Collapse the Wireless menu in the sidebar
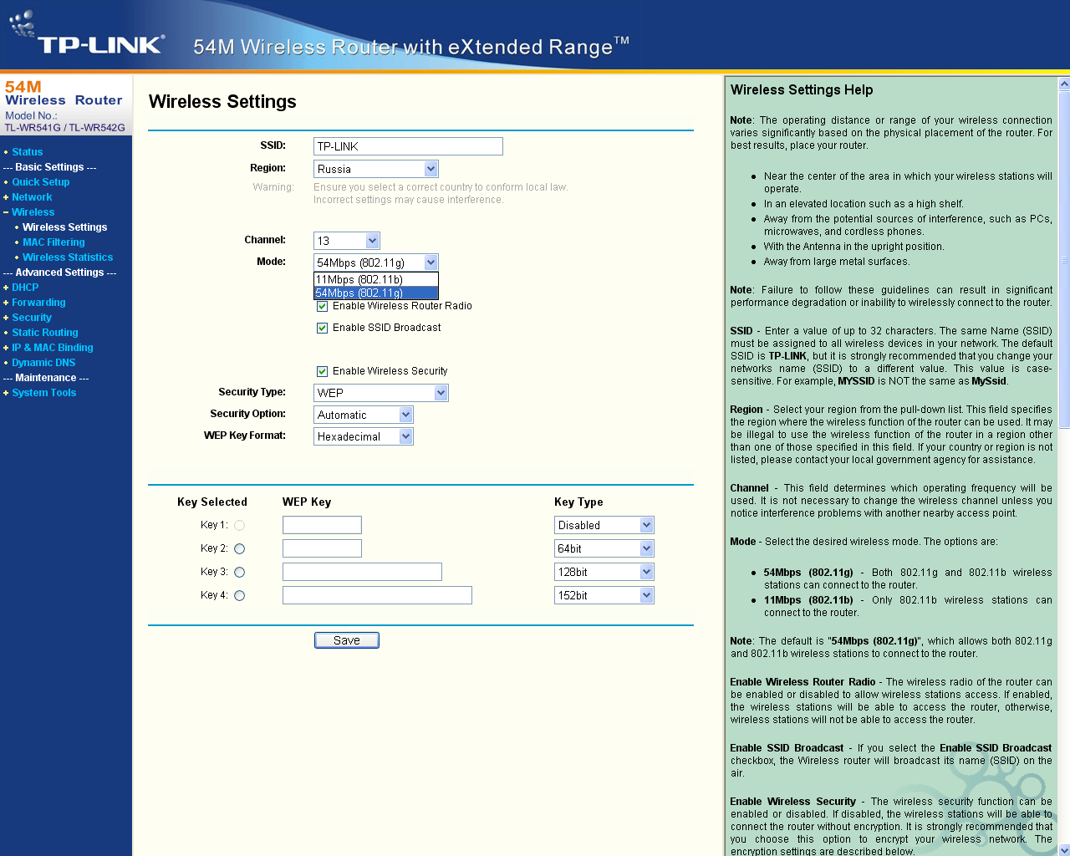 click(33, 212)
